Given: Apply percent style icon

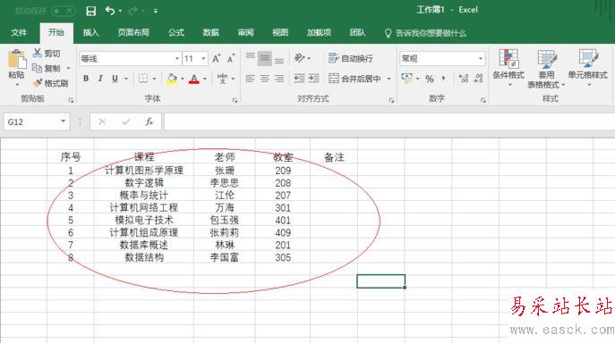Looking at the screenshot, I should point(430,79).
